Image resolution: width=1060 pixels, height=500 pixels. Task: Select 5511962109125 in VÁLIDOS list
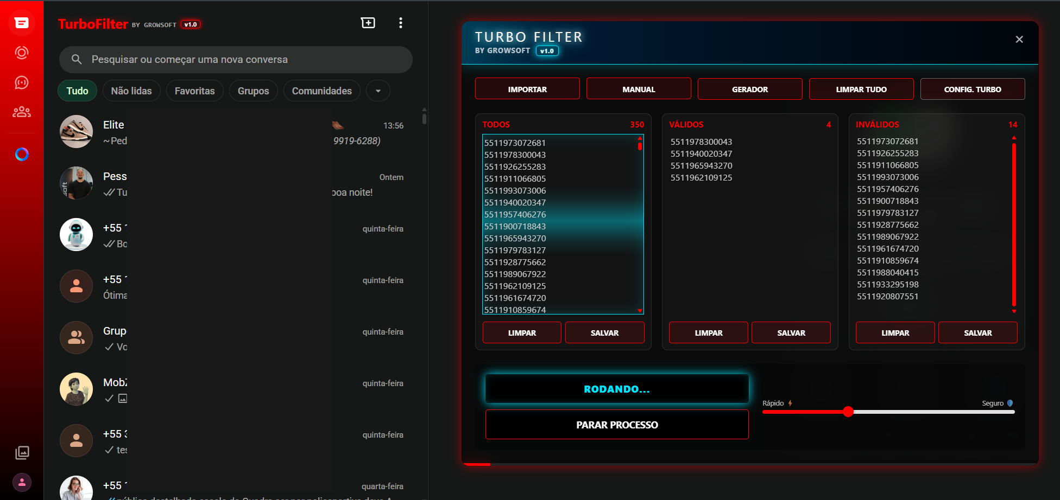[x=701, y=177]
